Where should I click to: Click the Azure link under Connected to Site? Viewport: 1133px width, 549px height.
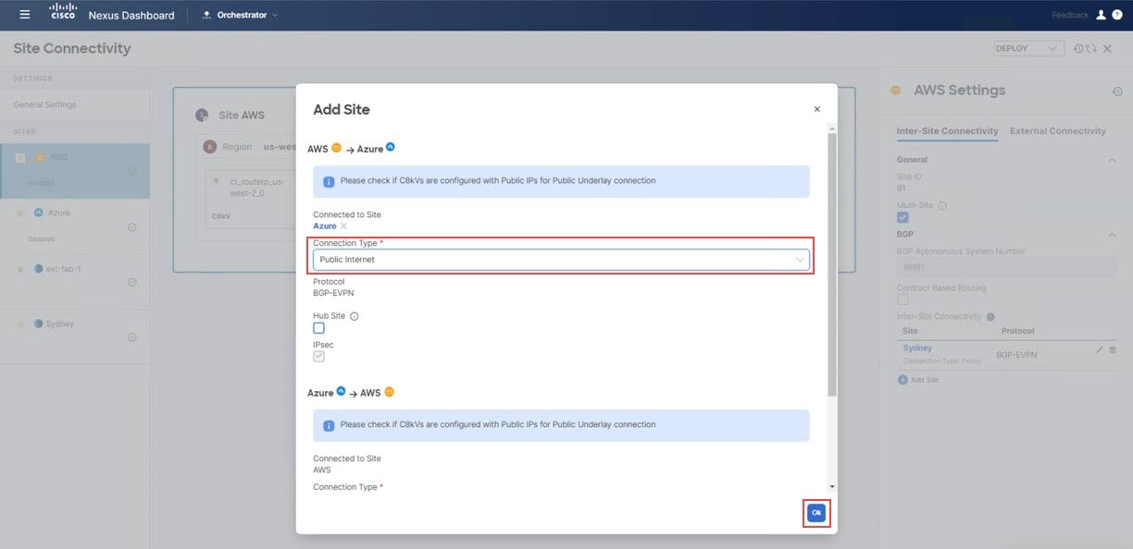point(325,226)
